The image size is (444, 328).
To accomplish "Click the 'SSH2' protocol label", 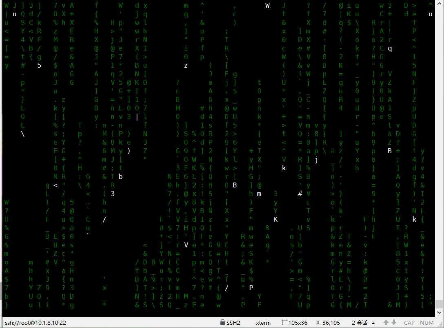I will (233, 323).
